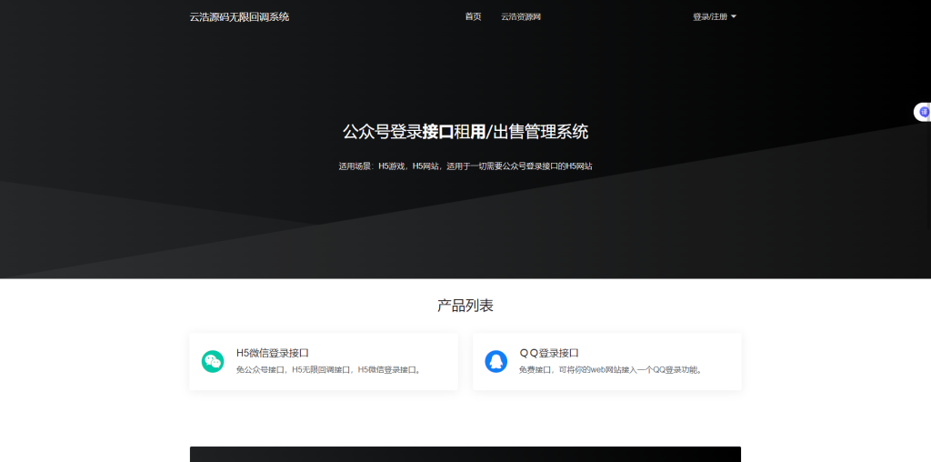Click the 公众号登录接口租用/出售管理系统 heading
Image resolution: width=931 pixels, height=462 pixels.
(x=465, y=131)
